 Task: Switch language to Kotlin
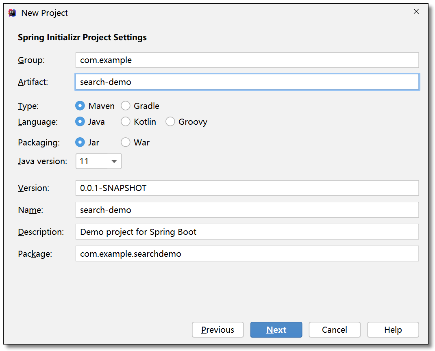click(x=126, y=121)
